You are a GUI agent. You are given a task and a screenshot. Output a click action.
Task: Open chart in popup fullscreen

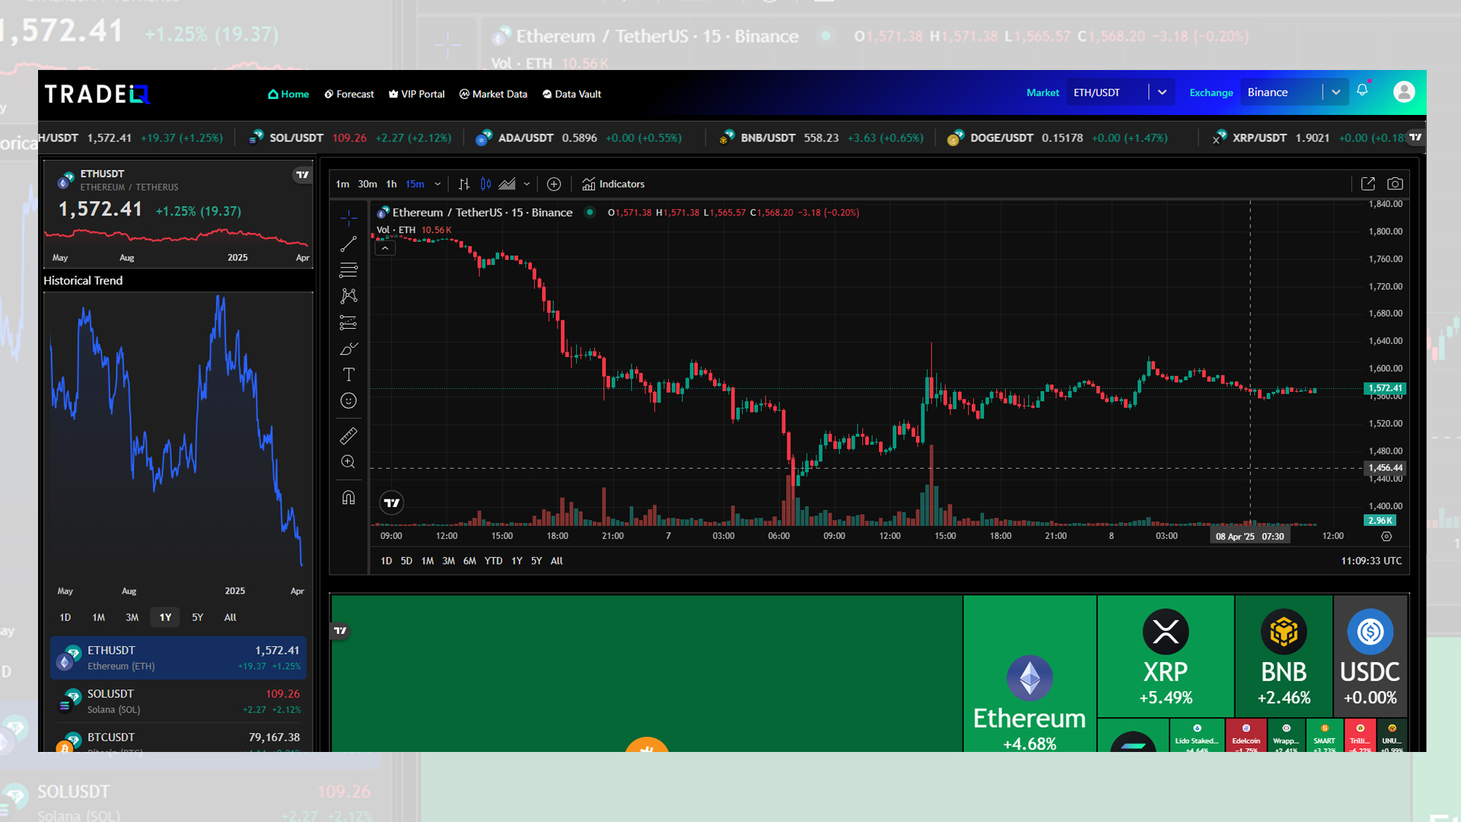[1368, 183]
